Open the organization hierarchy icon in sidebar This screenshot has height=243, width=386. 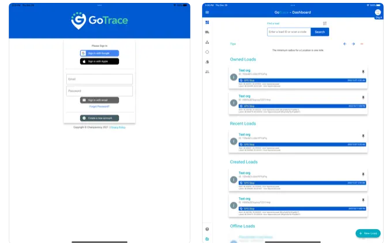[x=207, y=42]
